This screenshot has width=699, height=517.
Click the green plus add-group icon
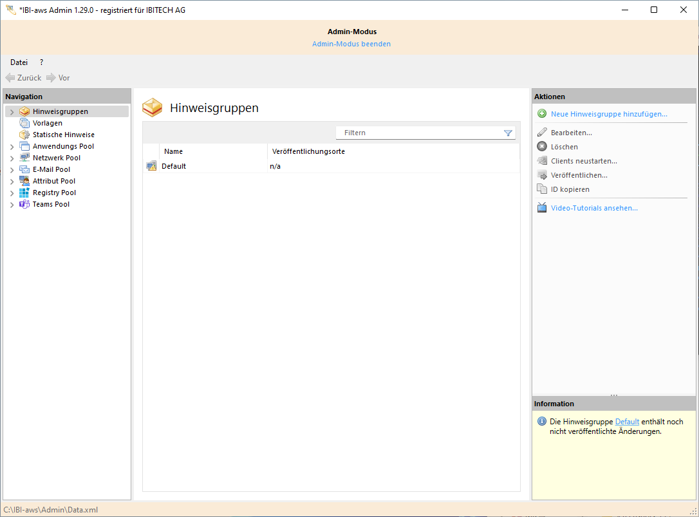[x=542, y=114]
